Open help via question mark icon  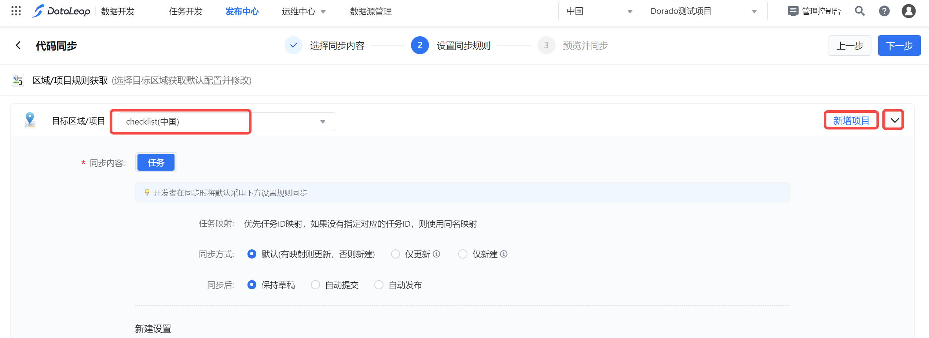pos(884,11)
